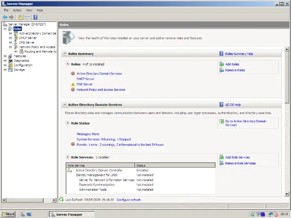Open the File menu

click(6, 10)
